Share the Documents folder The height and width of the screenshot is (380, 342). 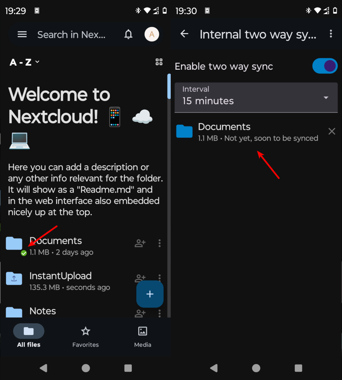(x=140, y=243)
